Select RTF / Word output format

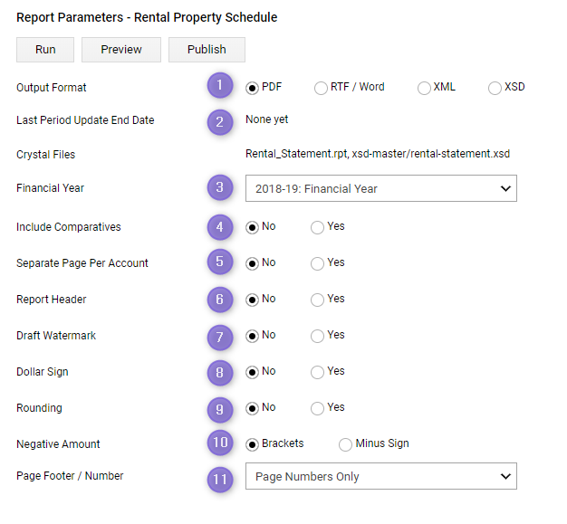click(321, 88)
